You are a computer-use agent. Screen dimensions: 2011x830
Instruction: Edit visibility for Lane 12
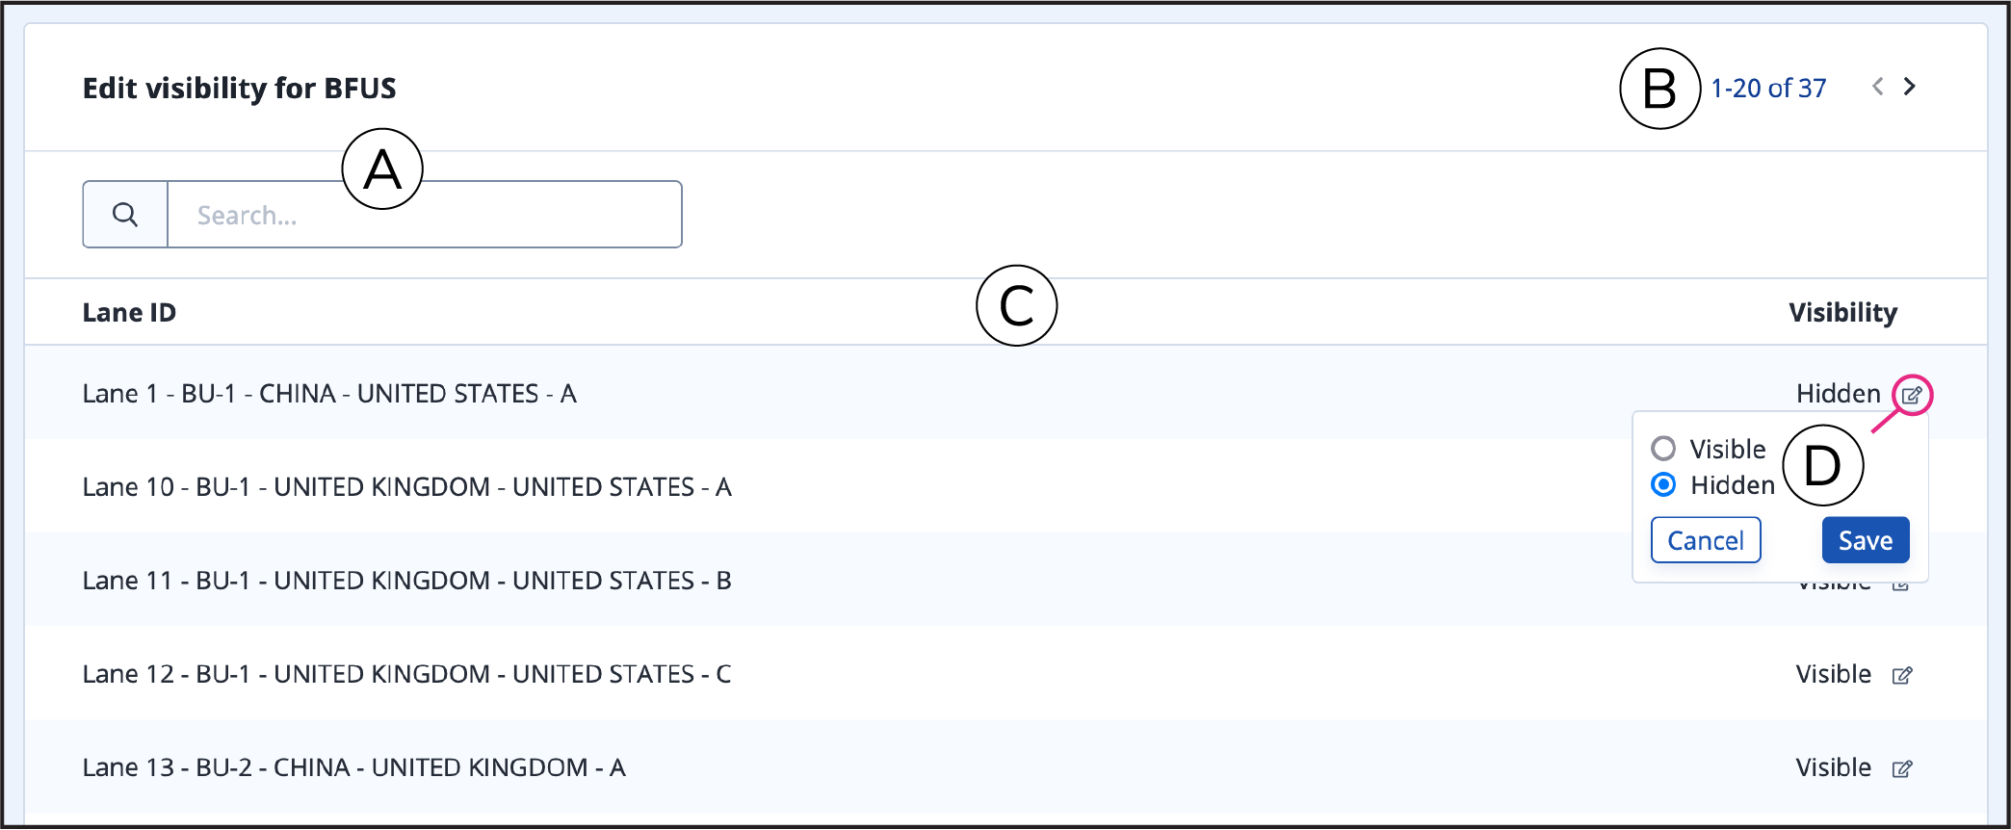point(1902,675)
